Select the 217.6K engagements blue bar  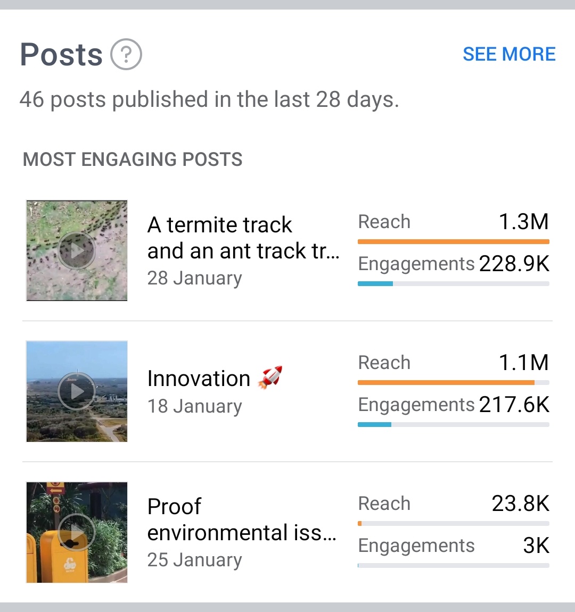(454, 425)
